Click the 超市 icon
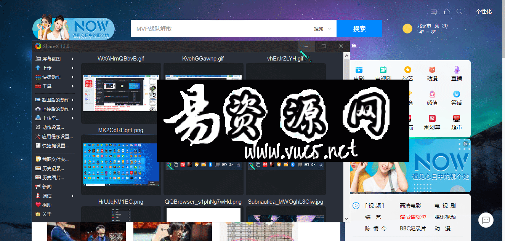505x241 pixels. (457, 118)
